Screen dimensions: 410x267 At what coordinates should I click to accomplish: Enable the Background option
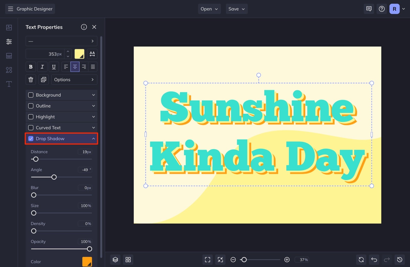click(x=31, y=95)
